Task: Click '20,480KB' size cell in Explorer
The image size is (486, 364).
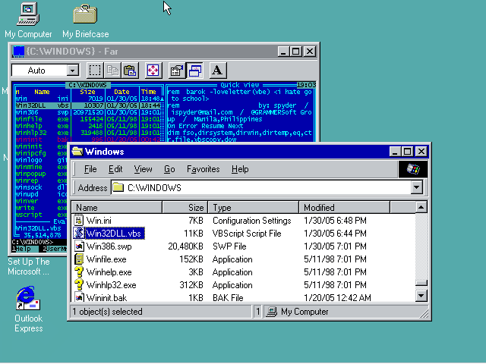Action: coord(185,246)
